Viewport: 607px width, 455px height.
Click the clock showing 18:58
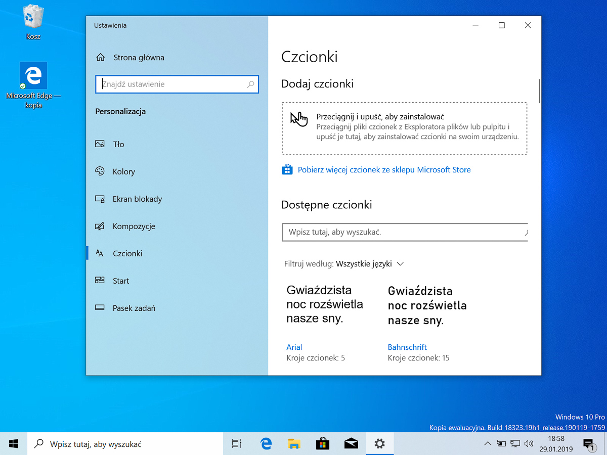(555, 439)
